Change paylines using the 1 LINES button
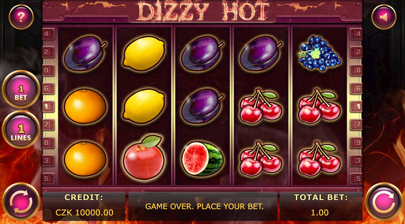 pyautogui.click(x=21, y=130)
